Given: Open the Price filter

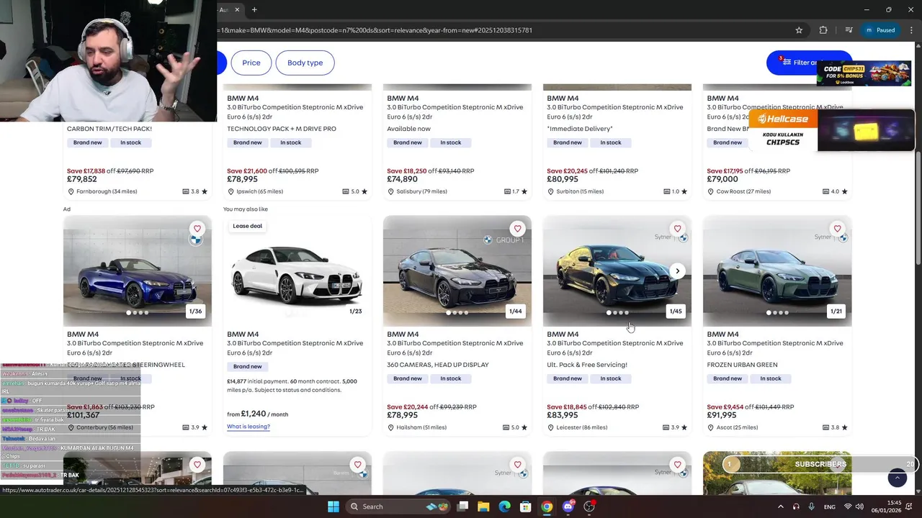Looking at the screenshot, I should click(x=251, y=63).
